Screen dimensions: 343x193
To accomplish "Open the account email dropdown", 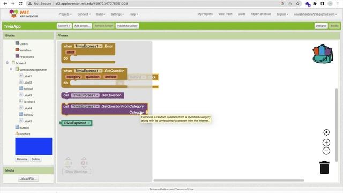I will pyautogui.click(x=315, y=14).
